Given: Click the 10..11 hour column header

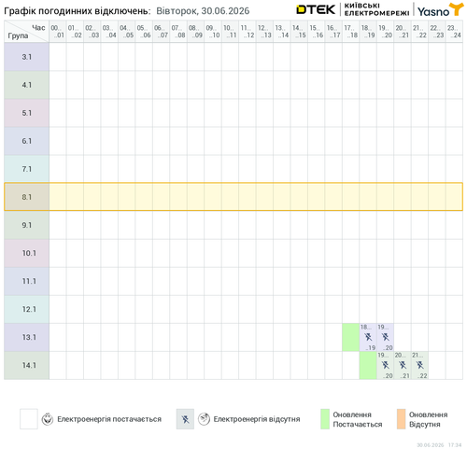Looking at the screenshot, I should tap(230, 32).
